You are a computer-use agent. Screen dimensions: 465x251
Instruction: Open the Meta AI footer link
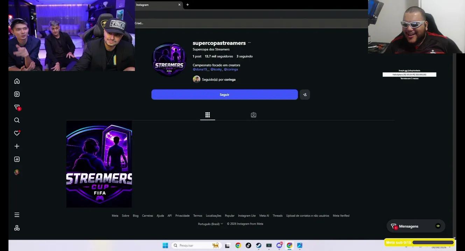pos(264,216)
